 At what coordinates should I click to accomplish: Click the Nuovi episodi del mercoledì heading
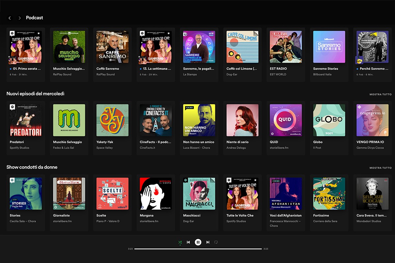[x=36, y=94]
